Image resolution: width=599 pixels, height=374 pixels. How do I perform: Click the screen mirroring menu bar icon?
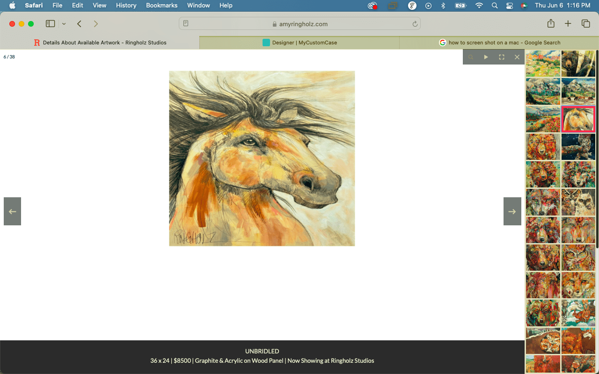click(x=393, y=6)
